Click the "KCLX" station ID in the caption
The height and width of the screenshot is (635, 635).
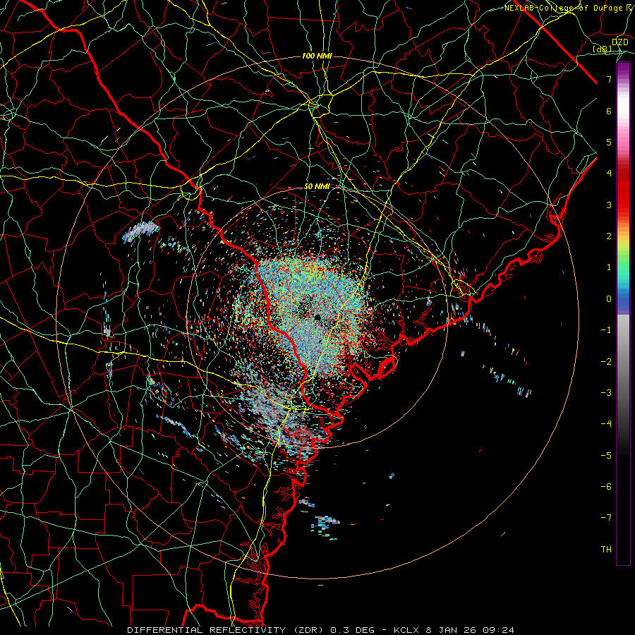coord(407,630)
